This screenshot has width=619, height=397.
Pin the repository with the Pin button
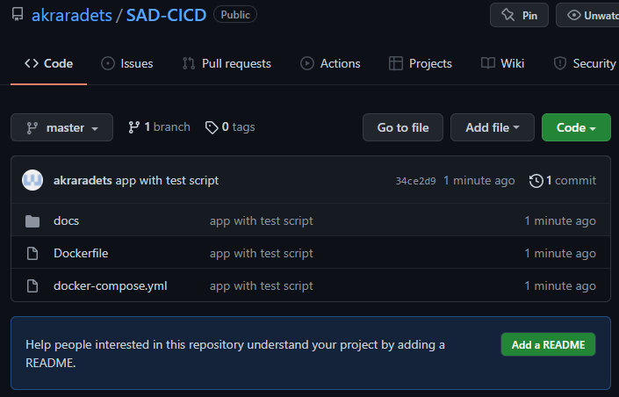(x=519, y=15)
